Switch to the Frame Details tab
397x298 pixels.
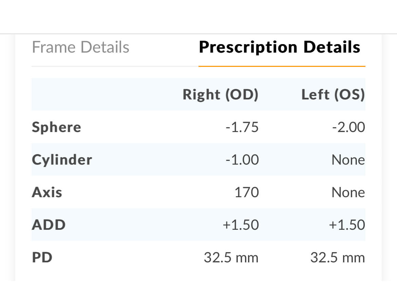(80, 47)
